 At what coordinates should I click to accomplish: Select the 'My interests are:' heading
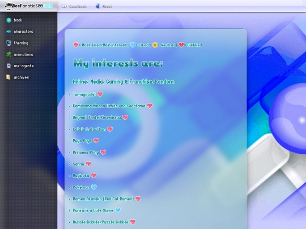coord(118,63)
